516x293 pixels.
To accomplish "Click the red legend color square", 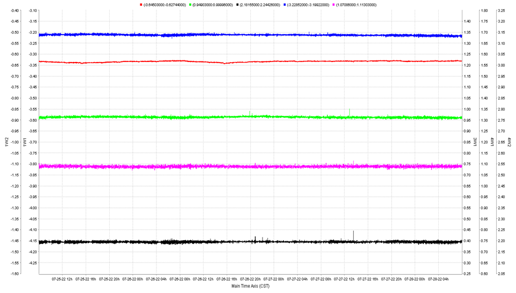I will (140, 5).
